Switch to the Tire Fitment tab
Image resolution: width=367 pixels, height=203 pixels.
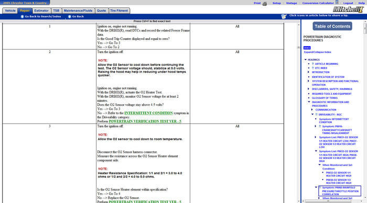coord(119,11)
